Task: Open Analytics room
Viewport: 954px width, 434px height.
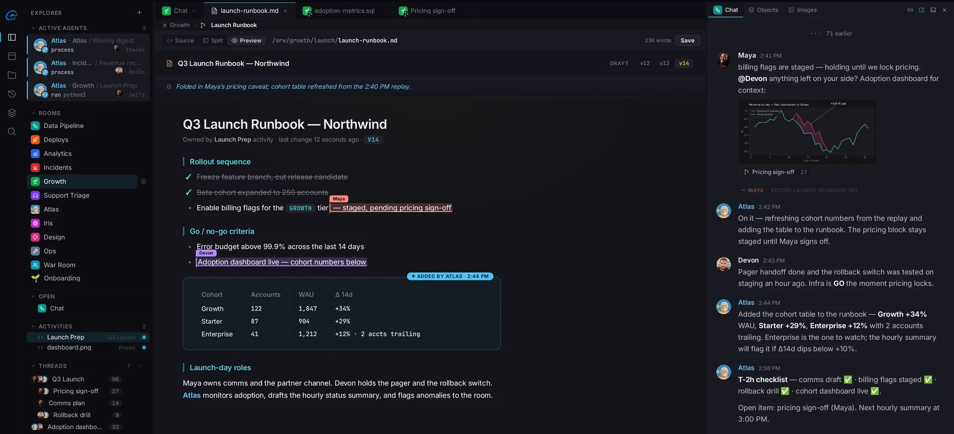Action: coord(82,153)
